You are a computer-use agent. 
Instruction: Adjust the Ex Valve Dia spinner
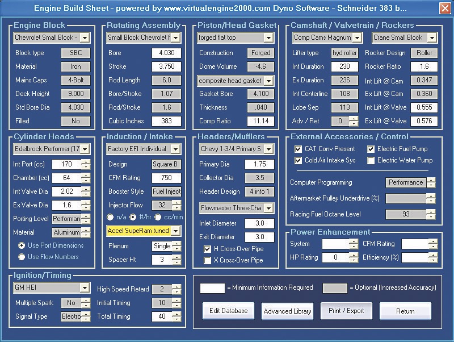[86, 205]
